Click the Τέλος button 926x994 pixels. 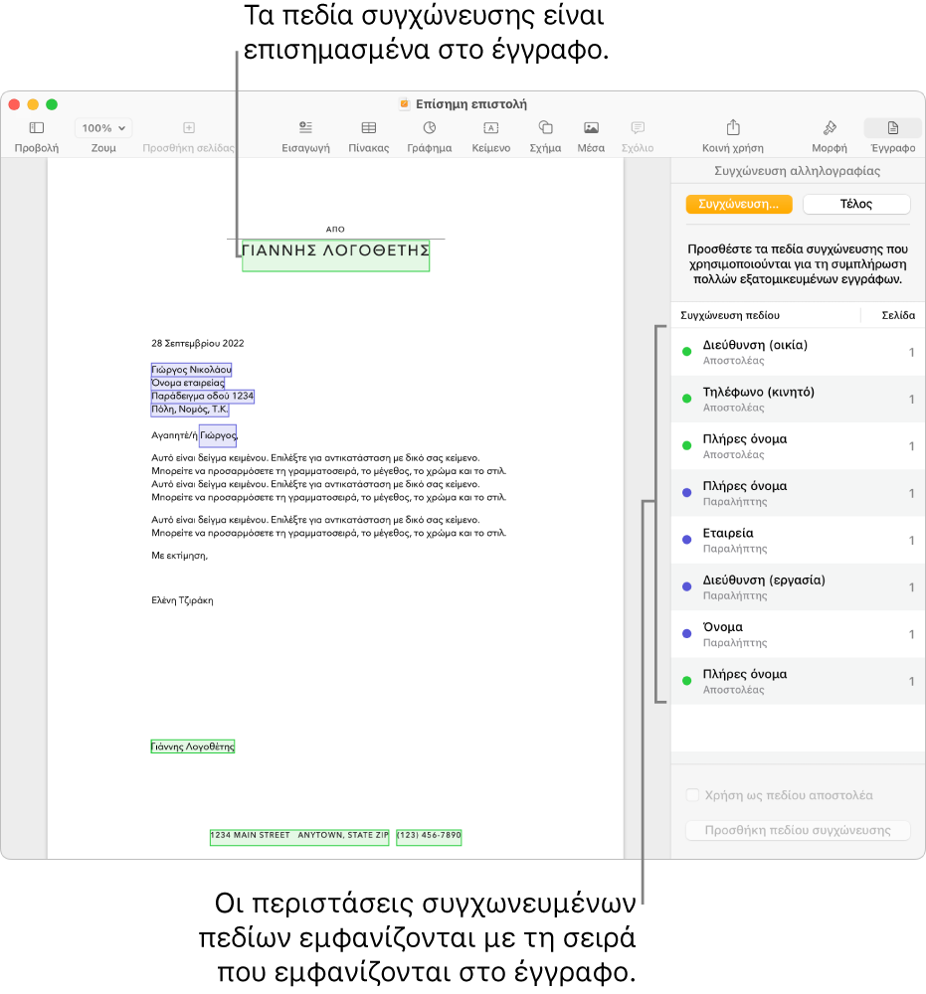[856, 204]
